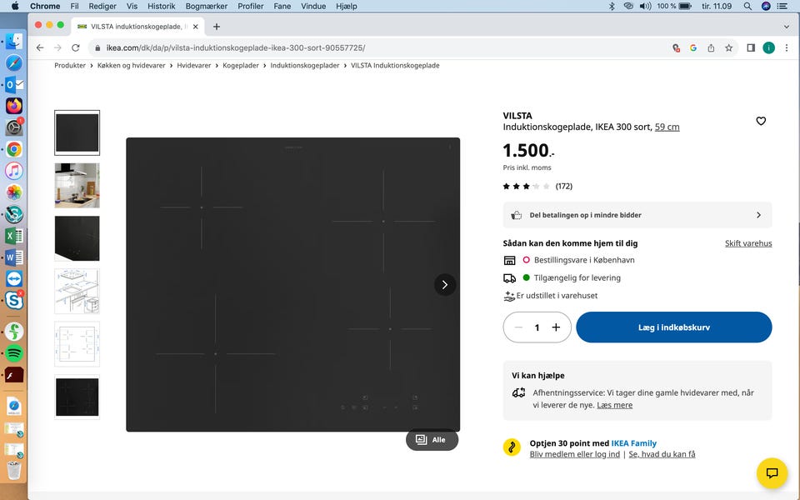Image resolution: width=800 pixels, height=500 pixels.
Task: Open the share icon in address bar
Action: click(x=711, y=48)
